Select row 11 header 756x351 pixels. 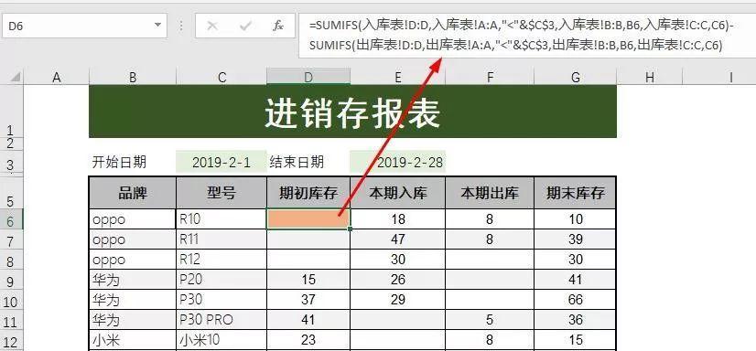tap(12, 320)
